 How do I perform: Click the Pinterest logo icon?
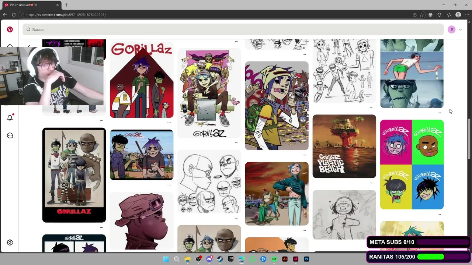coord(10,29)
